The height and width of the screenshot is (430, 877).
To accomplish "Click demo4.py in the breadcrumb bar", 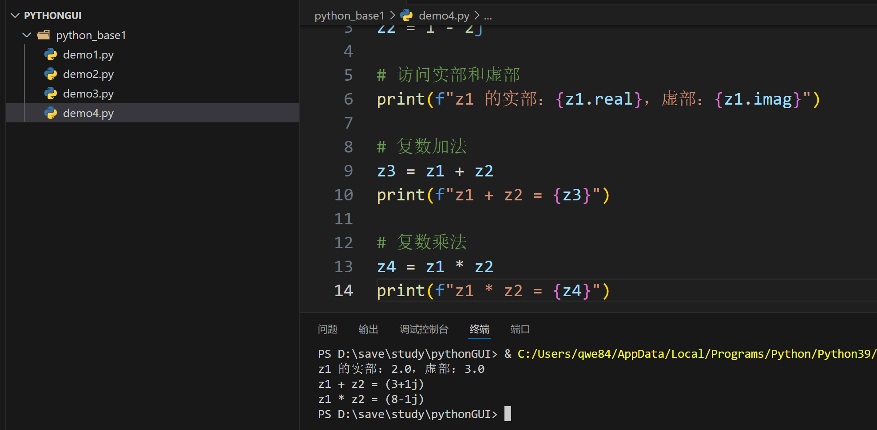I will click(444, 15).
